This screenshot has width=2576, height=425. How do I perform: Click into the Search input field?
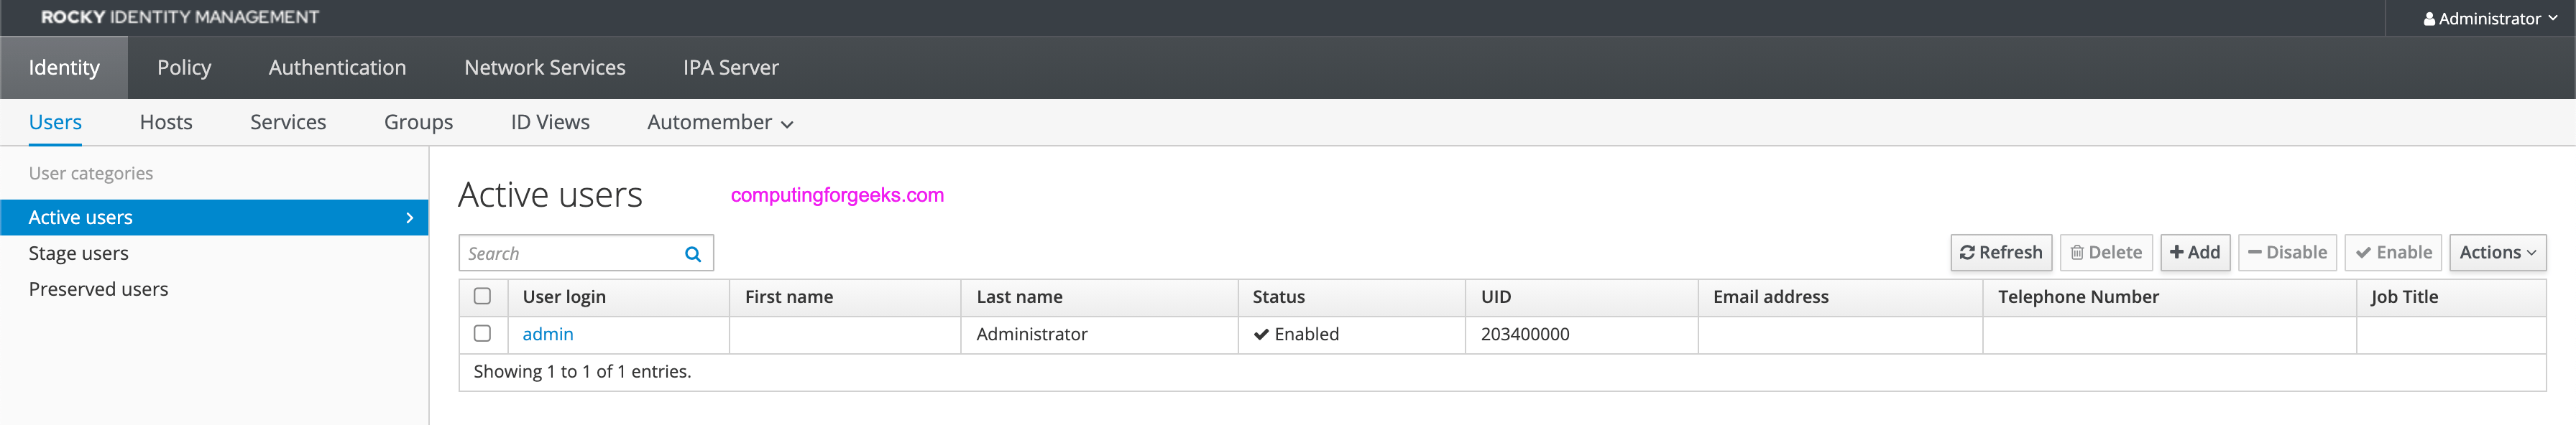[x=572, y=253]
